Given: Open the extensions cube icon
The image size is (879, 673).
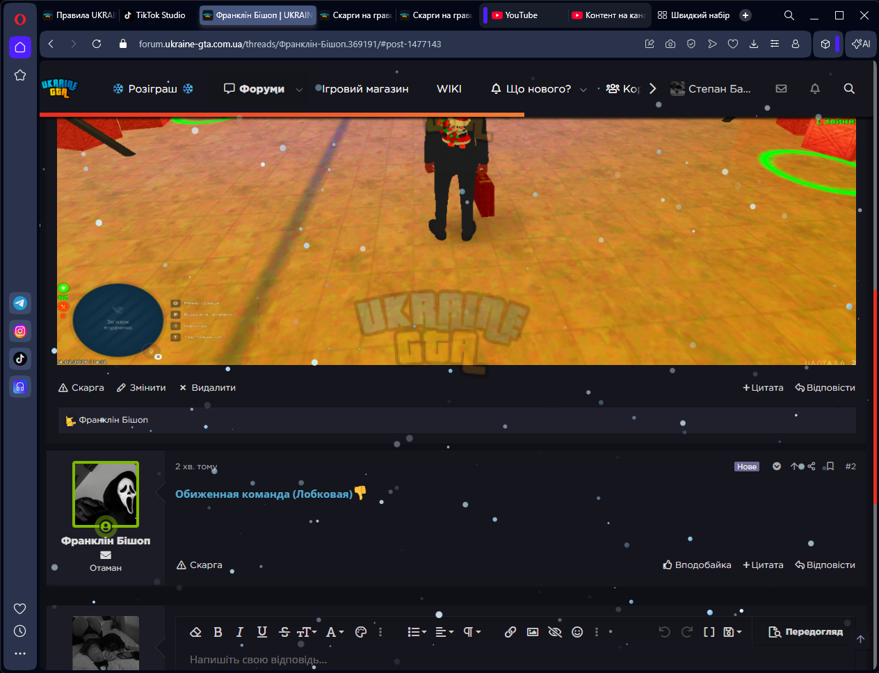Looking at the screenshot, I should (x=825, y=44).
